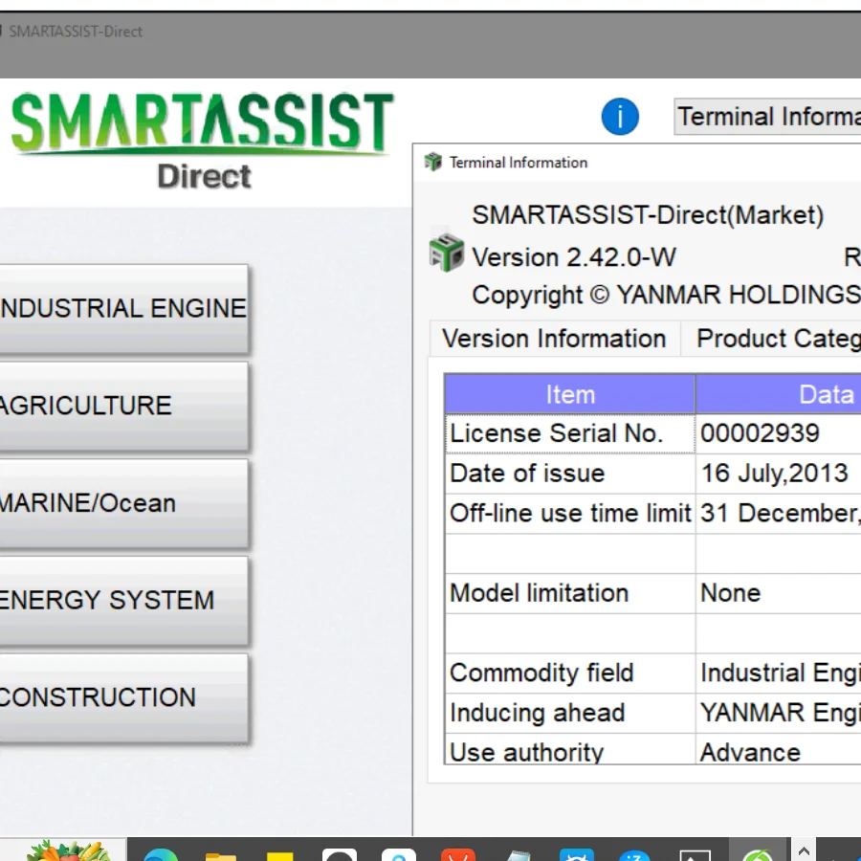Viewport: 861px width, 861px height.
Task: Click the Industrial Engine commodity value
Action: (778, 673)
